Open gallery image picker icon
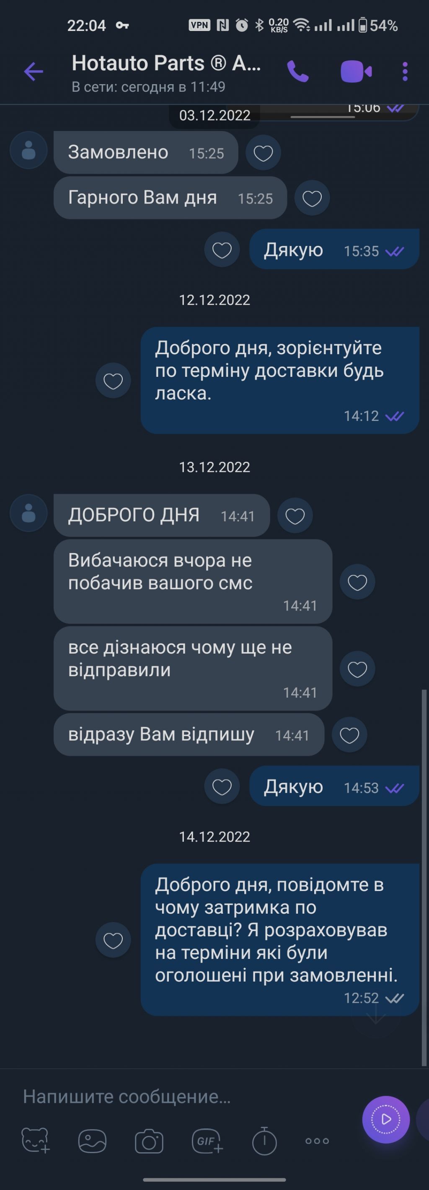429x1190 pixels. coord(93,1141)
